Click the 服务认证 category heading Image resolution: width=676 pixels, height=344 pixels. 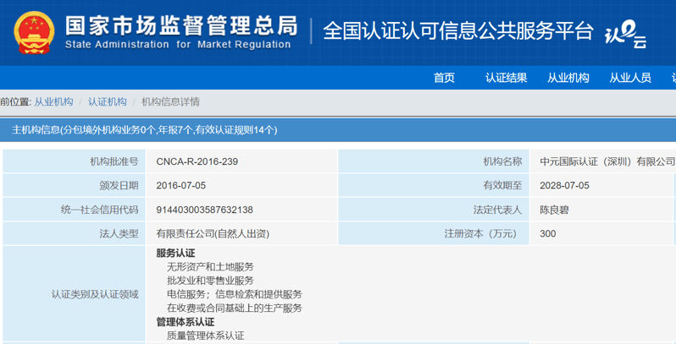pyautogui.click(x=175, y=253)
